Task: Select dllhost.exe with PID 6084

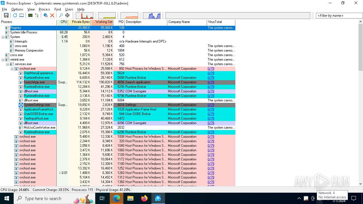Action: point(118,100)
